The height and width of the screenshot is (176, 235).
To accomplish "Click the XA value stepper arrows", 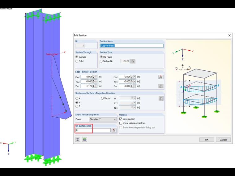I will point(94,77).
